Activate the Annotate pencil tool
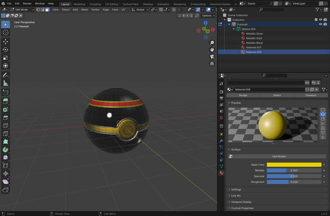 click(x=5, y=75)
